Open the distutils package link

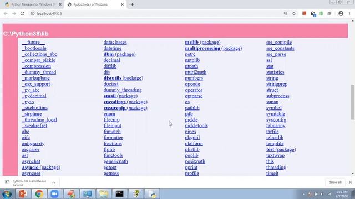point(123,78)
